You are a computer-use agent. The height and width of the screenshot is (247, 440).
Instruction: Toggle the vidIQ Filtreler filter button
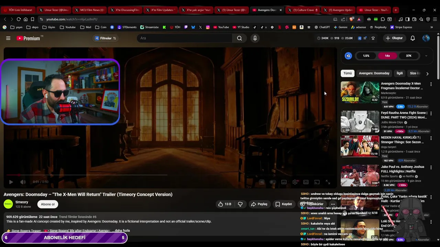click(106, 38)
